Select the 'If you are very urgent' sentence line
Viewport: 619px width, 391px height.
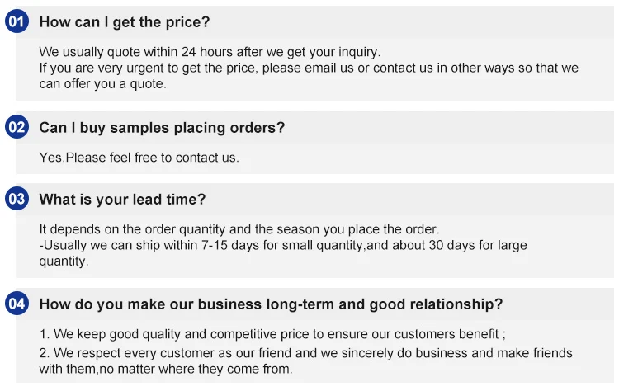click(x=309, y=68)
